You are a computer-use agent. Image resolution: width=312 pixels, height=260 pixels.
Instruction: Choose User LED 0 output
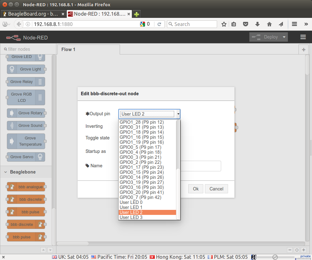point(147,202)
